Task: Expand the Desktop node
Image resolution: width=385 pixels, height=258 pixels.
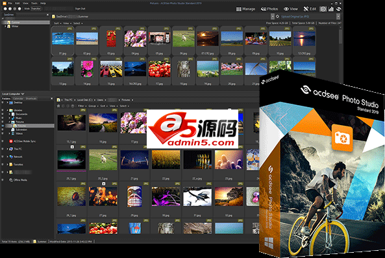Action: coord(7,102)
